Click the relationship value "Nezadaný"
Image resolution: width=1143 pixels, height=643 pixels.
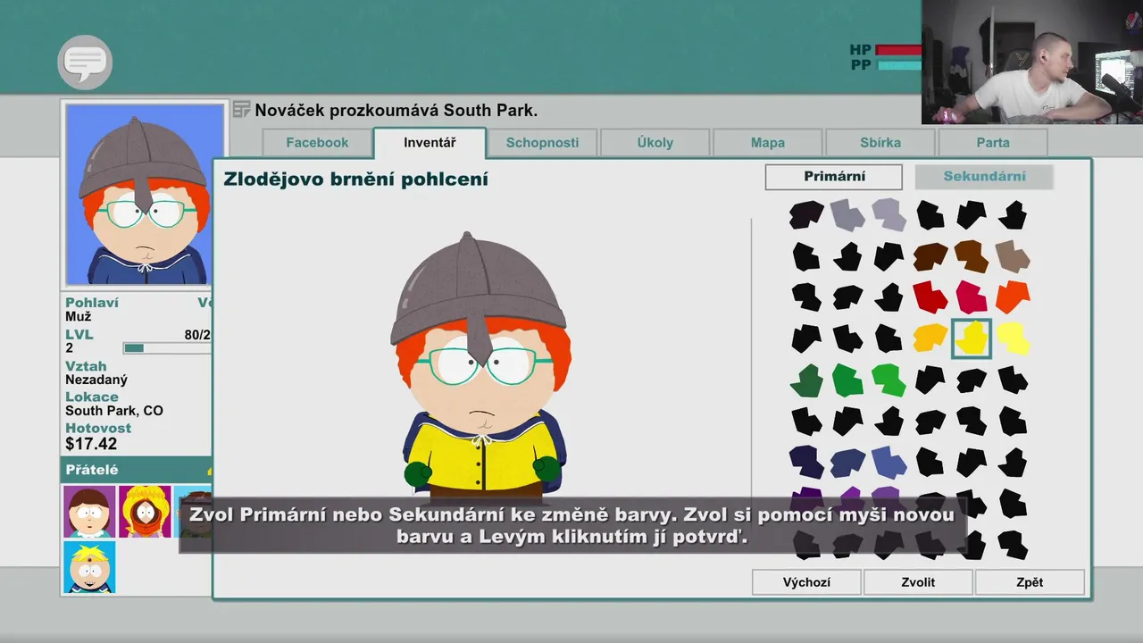(96, 380)
